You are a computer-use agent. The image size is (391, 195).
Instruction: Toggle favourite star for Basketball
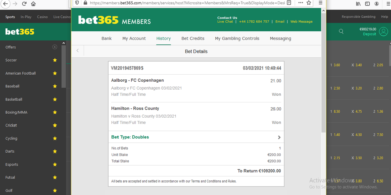tap(55, 99)
